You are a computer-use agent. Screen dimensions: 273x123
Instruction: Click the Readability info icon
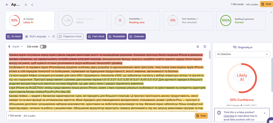click(142, 19)
